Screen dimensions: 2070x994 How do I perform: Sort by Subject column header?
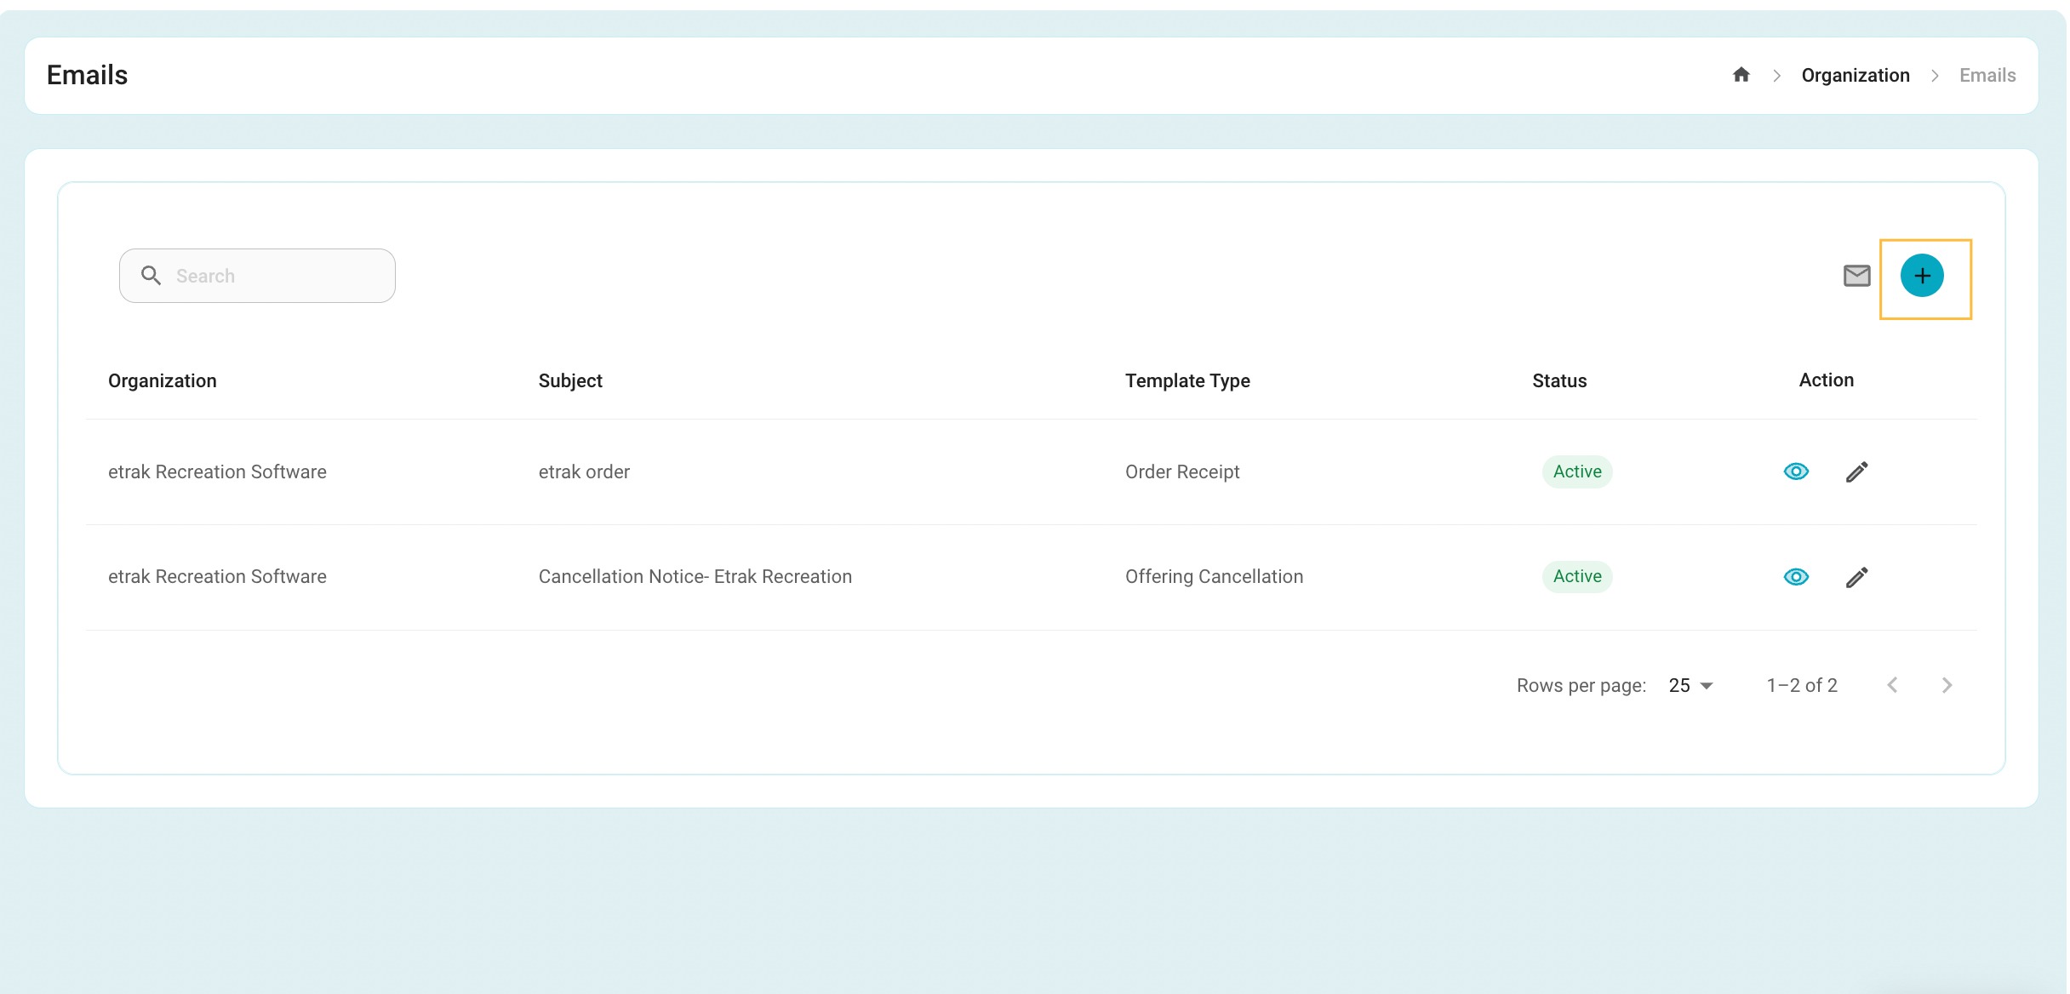[x=570, y=380]
